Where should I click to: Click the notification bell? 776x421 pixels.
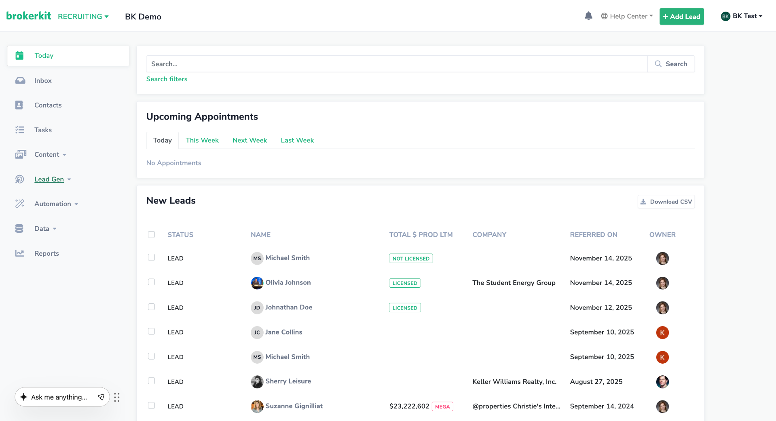(588, 16)
